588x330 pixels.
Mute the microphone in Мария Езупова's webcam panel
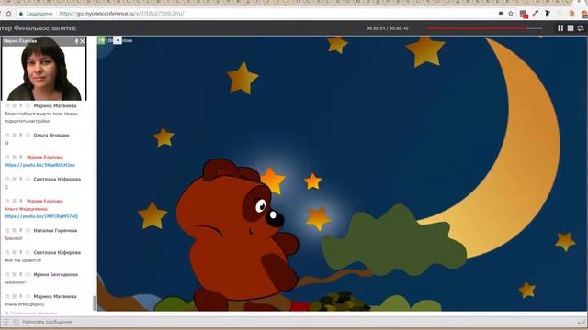tap(76, 41)
